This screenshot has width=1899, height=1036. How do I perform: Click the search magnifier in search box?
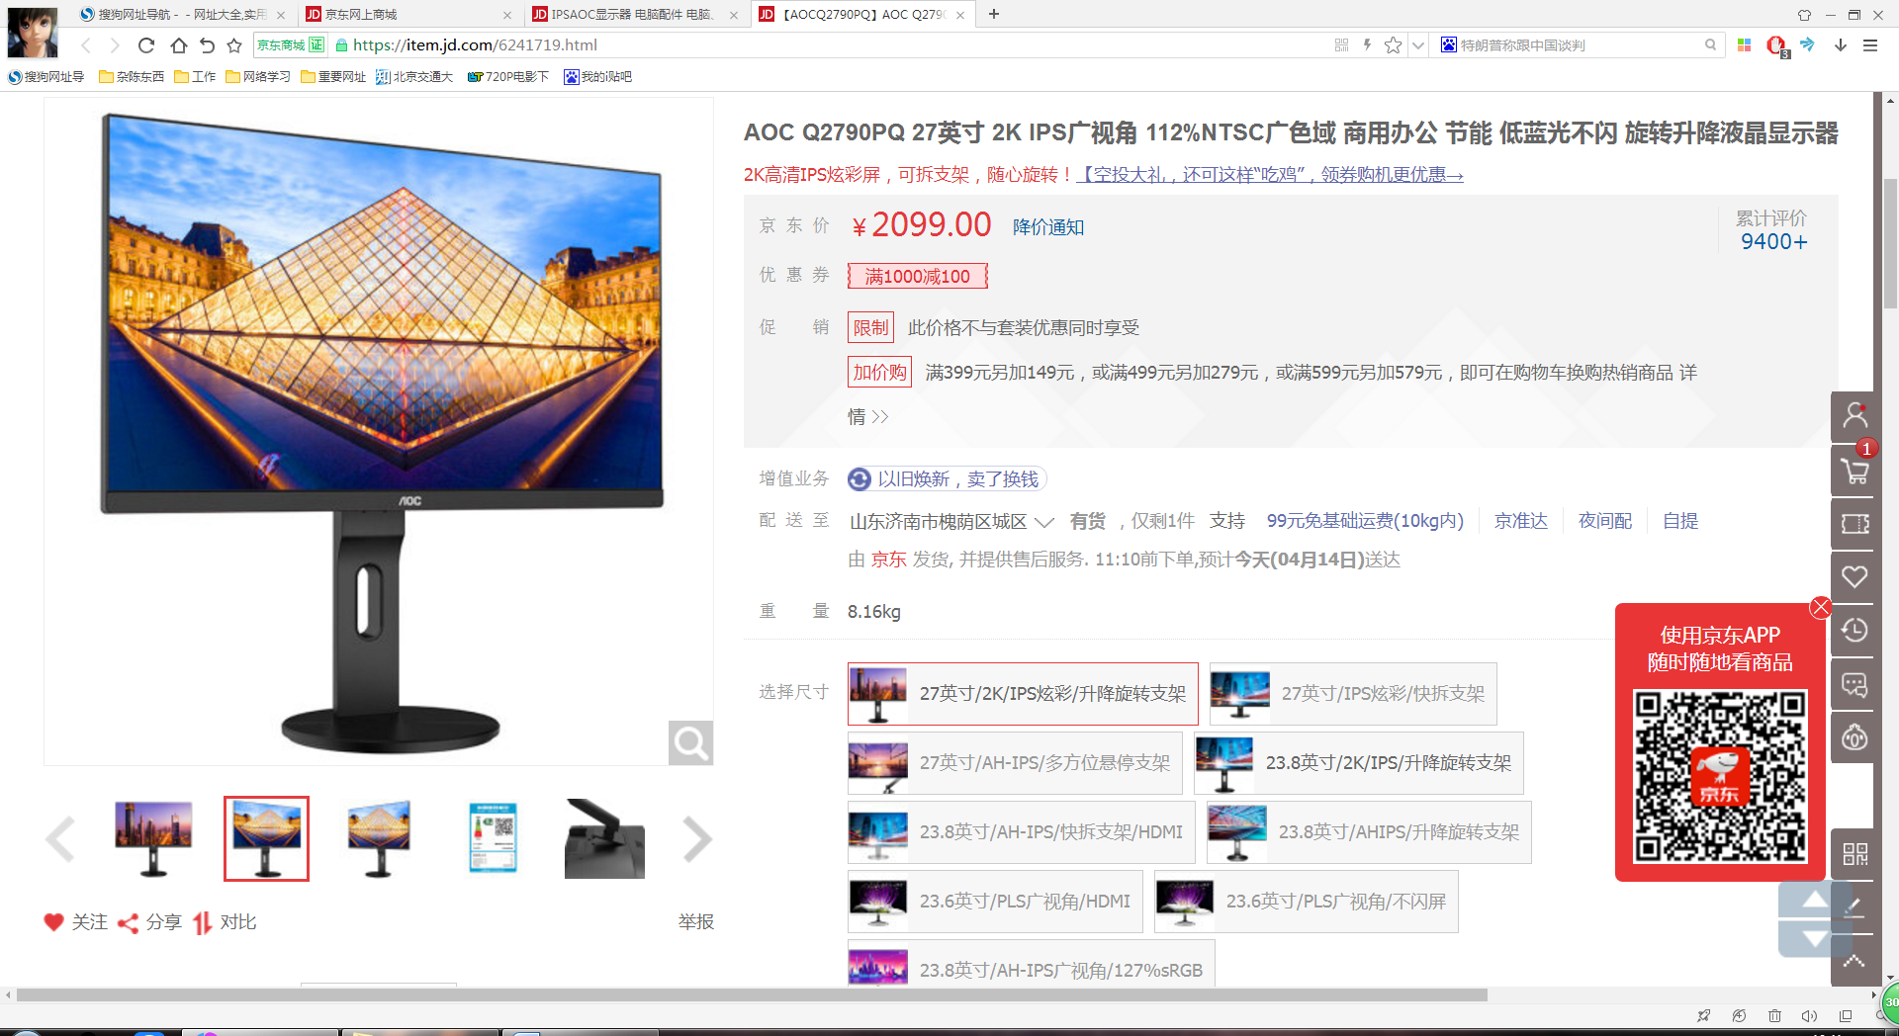coord(1710,44)
